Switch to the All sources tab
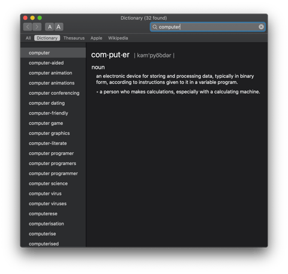 pyautogui.click(x=28, y=38)
